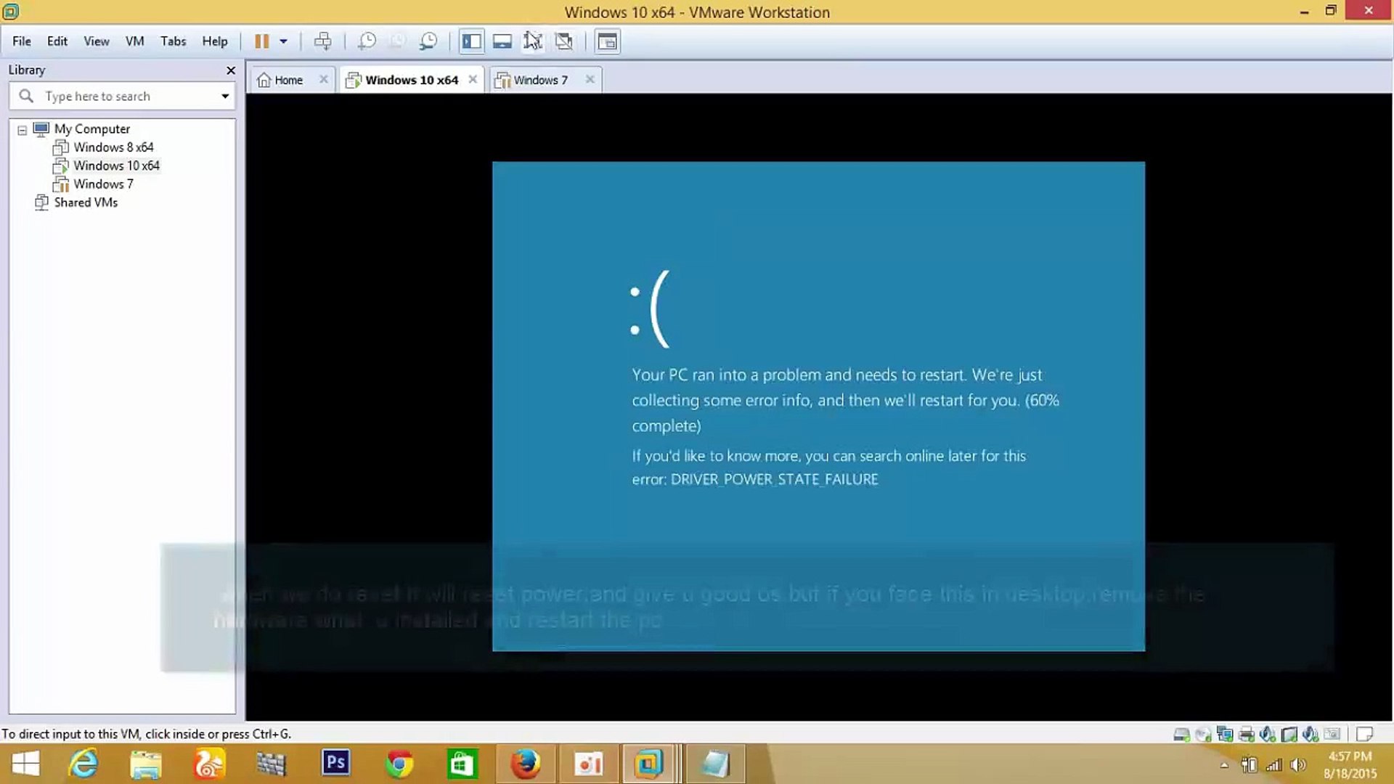Viewport: 1394px width, 784px height.
Task: Collapse the My Computer tree node
Action: pyautogui.click(x=23, y=130)
